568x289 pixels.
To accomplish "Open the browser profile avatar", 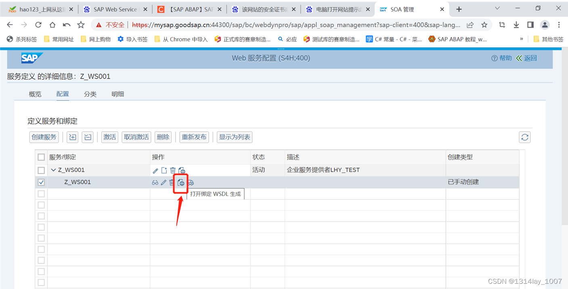I will [545, 25].
